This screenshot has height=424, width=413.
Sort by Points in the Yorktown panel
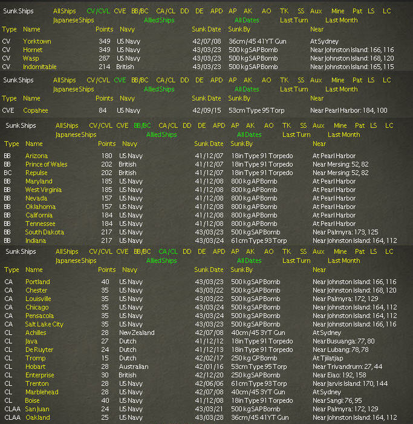(x=105, y=29)
